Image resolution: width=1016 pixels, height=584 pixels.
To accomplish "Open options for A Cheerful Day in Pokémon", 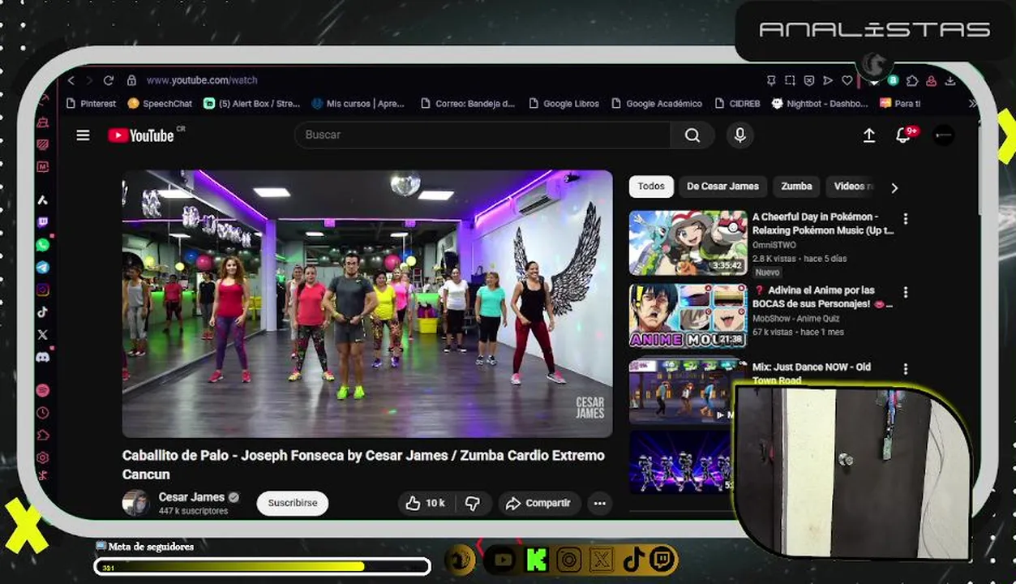I will [906, 219].
